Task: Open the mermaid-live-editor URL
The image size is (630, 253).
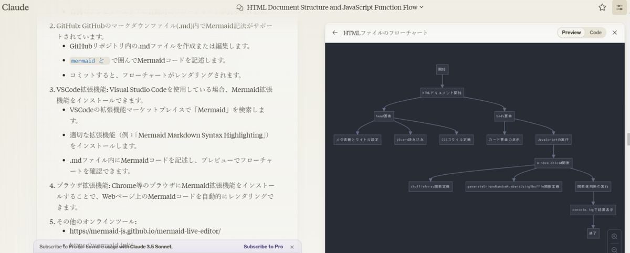Action: point(145,231)
